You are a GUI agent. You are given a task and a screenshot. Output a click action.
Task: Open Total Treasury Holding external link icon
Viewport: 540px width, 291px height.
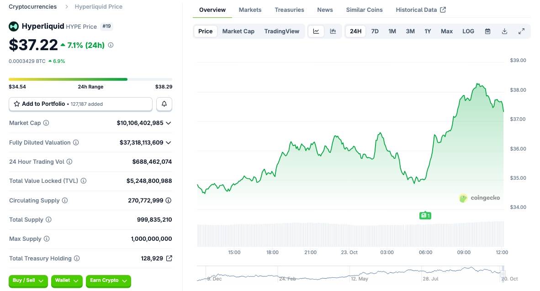pyautogui.click(x=169, y=259)
